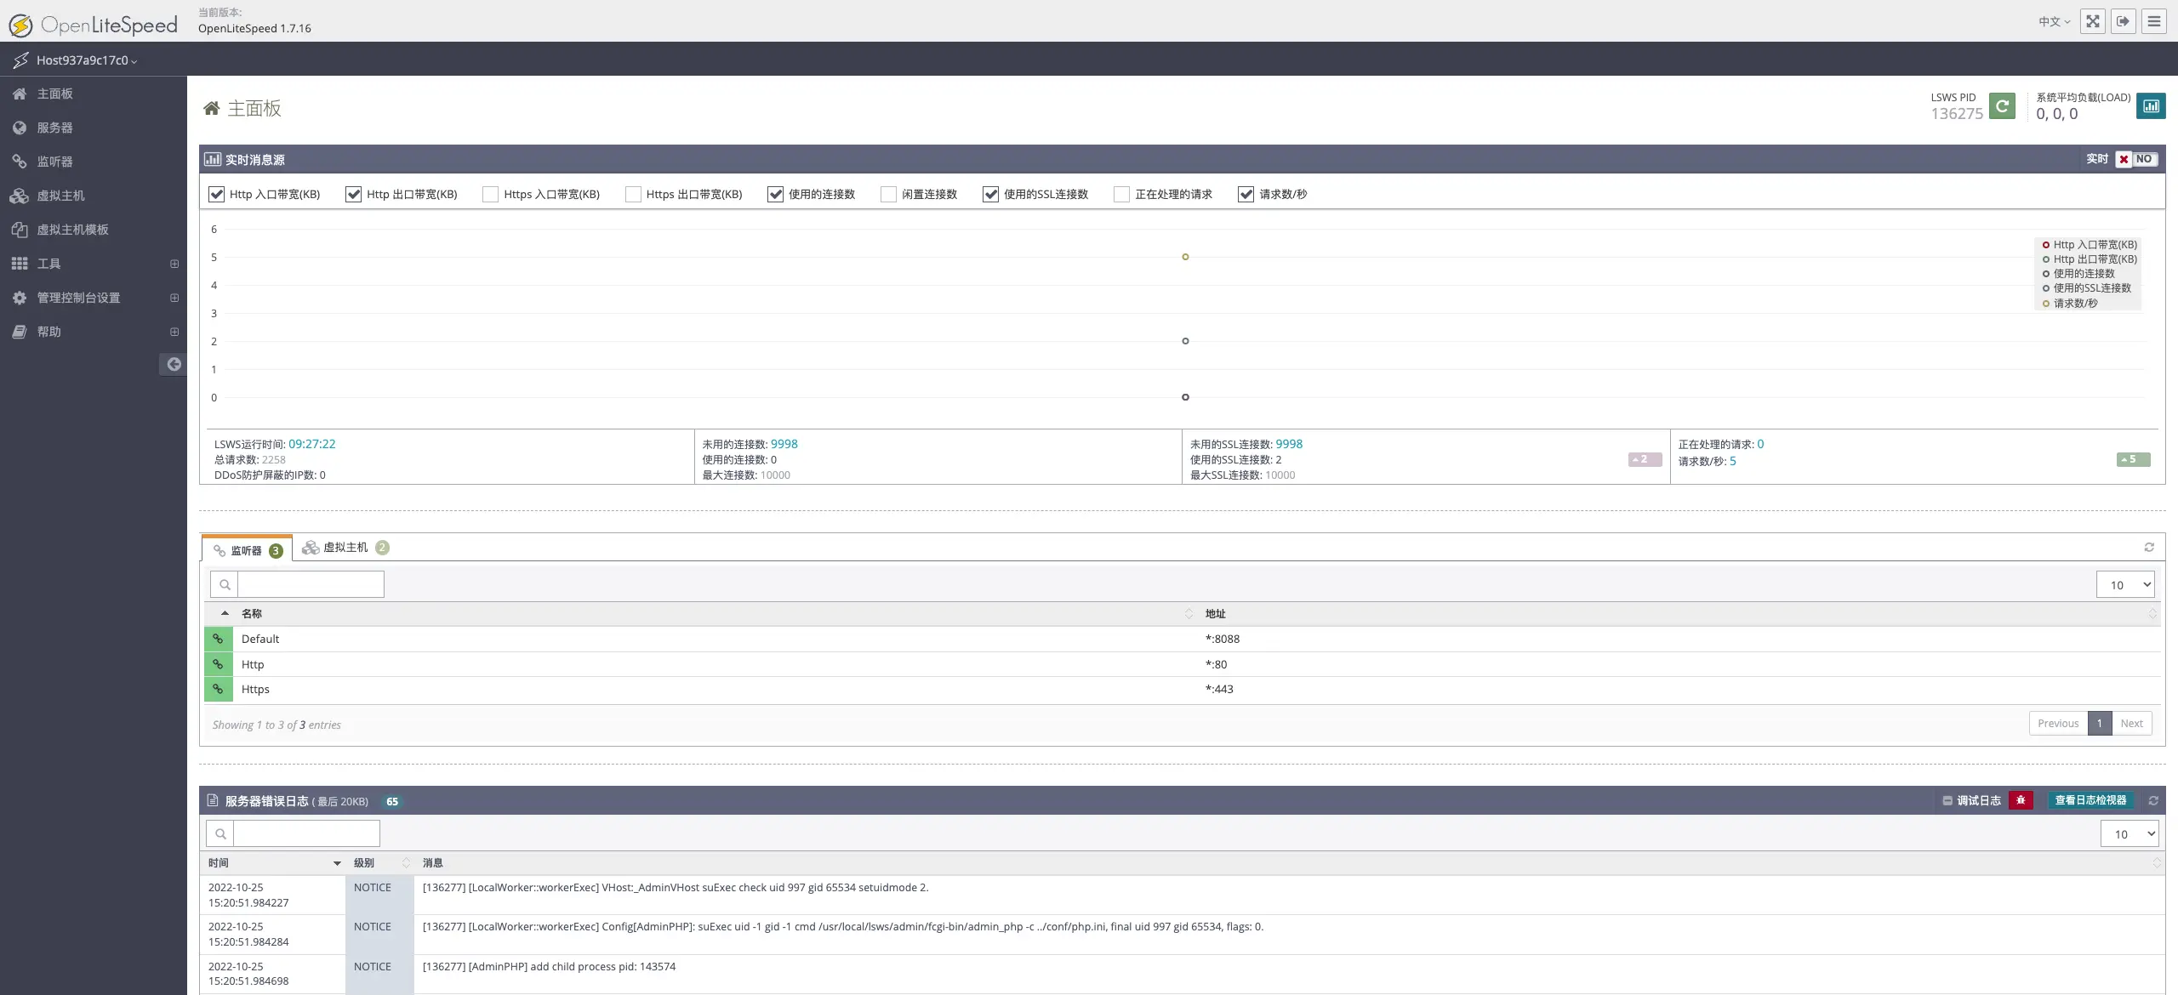Image resolution: width=2178 pixels, height=995 pixels.
Task: Open the 监听器 listeners icon in sidebar
Action: [x=20, y=162]
